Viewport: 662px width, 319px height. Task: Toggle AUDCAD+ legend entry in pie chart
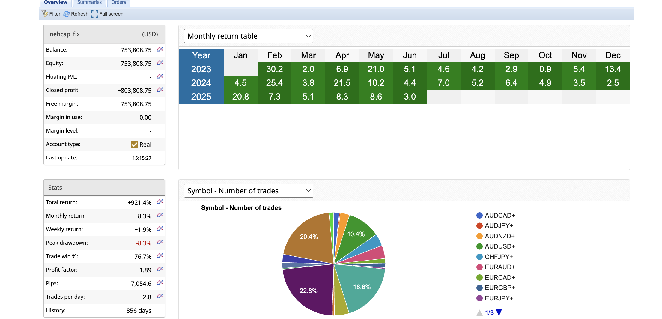pyautogui.click(x=495, y=216)
